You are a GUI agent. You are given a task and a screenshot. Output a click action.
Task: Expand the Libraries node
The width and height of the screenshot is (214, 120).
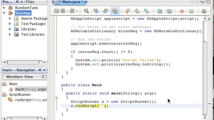(10, 29)
